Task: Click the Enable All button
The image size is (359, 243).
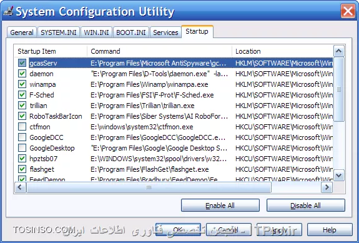Action: tap(220, 206)
